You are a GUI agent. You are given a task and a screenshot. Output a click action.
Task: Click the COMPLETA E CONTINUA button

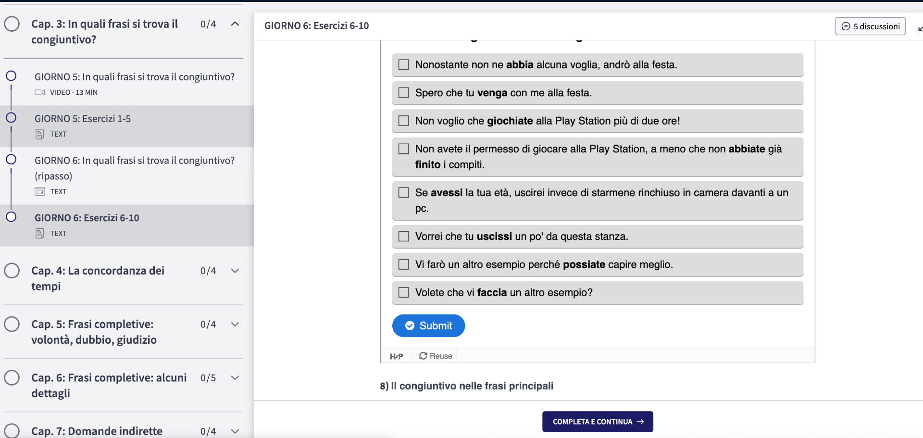[598, 421]
